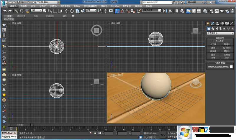Switch to Cameras category in Create panel
Screen dimensions: 236x140
(x=221, y=29)
